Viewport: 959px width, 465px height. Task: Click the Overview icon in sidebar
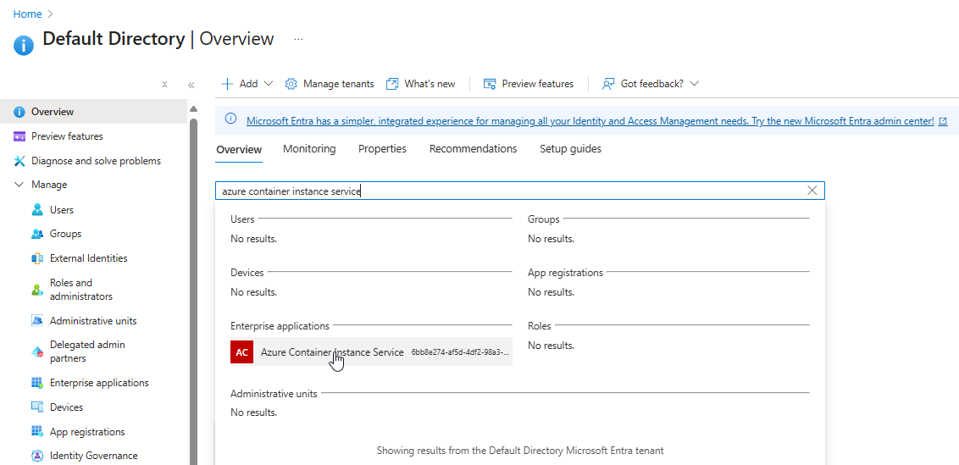pos(19,112)
